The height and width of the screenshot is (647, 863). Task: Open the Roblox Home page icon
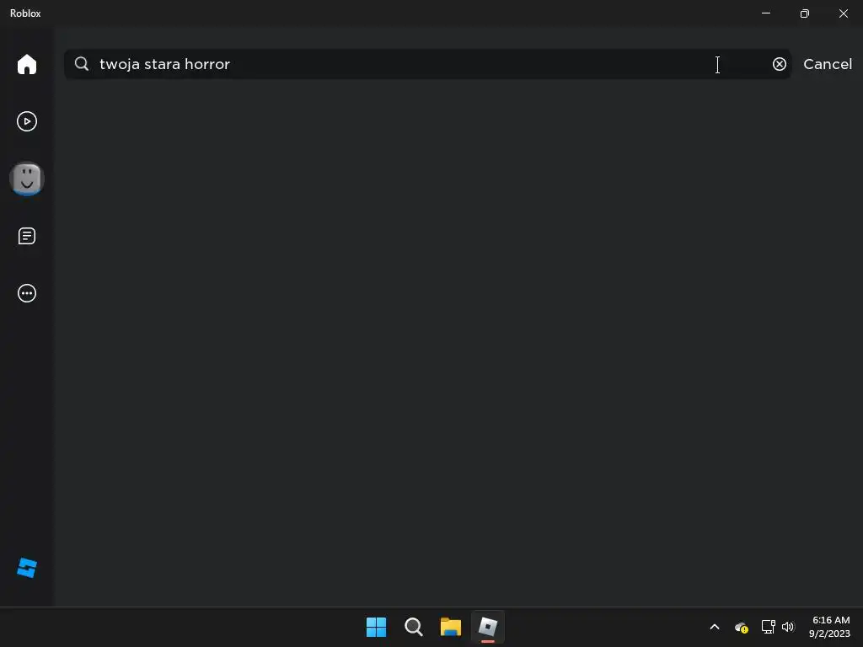coord(26,64)
